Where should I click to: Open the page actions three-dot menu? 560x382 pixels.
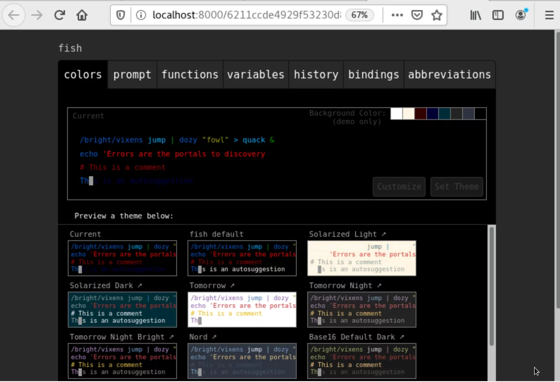397,15
